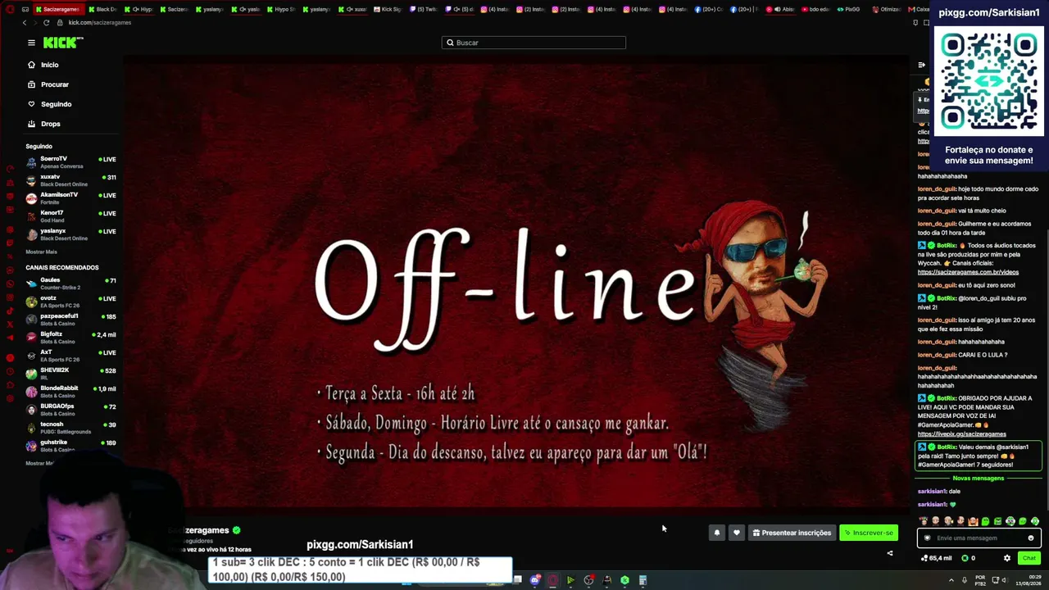
Task: Open recommended channel ovotz
Action: point(71,302)
